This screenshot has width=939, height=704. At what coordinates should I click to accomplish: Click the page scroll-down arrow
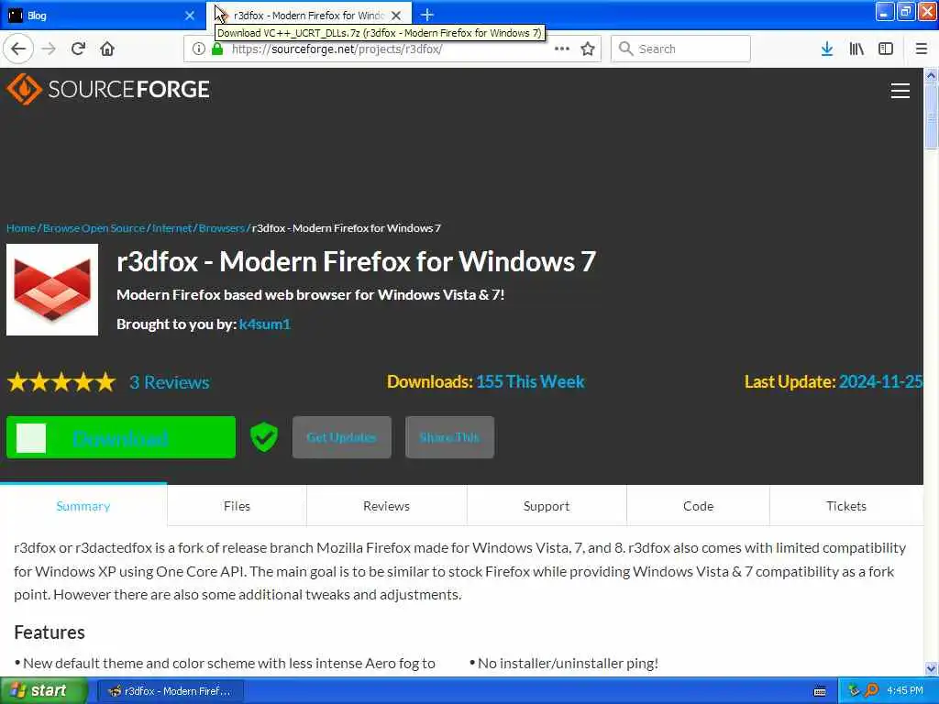pyautogui.click(x=931, y=668)
